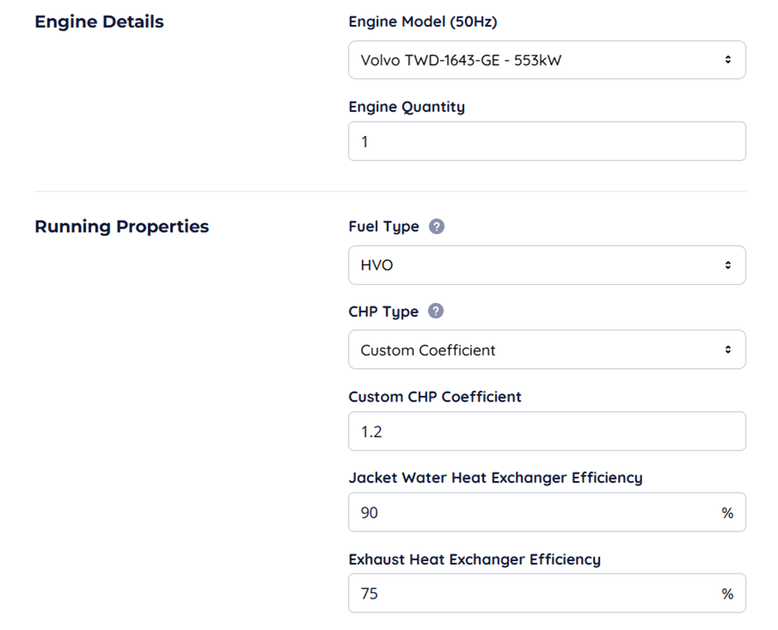The image size is (778, 630).
Task: Click the Engine Quantity label
Action: tap(406, 106)
